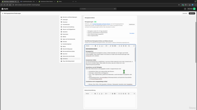
Task: Open alignment dropdown in Rückgaberichtlinie editor
Action: [107, 46]
